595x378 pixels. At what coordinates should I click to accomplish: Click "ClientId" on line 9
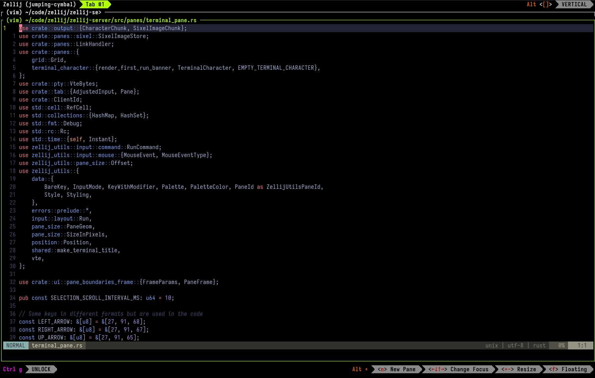[x=67, y=100]
